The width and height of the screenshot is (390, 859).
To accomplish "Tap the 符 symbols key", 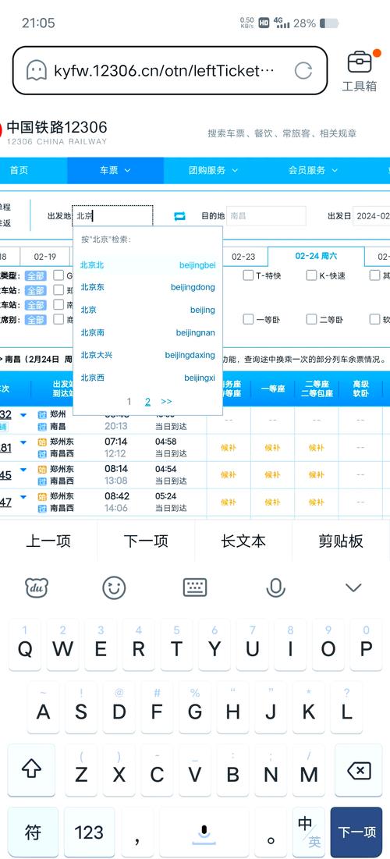I will point(33,832).
